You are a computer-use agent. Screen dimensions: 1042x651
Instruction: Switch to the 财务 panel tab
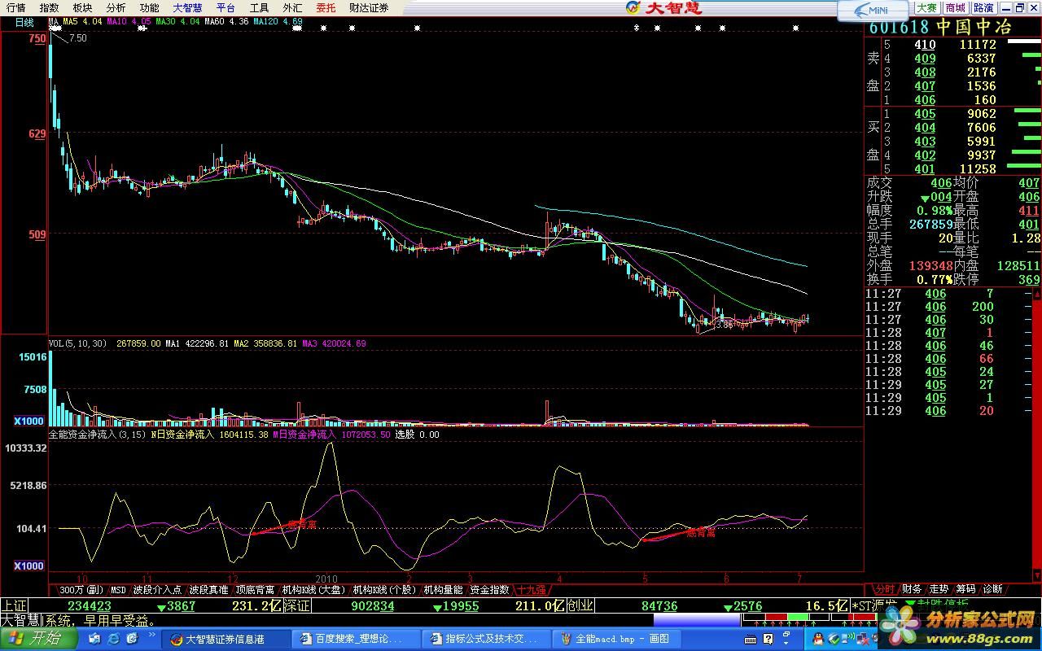tap(912, 589)
